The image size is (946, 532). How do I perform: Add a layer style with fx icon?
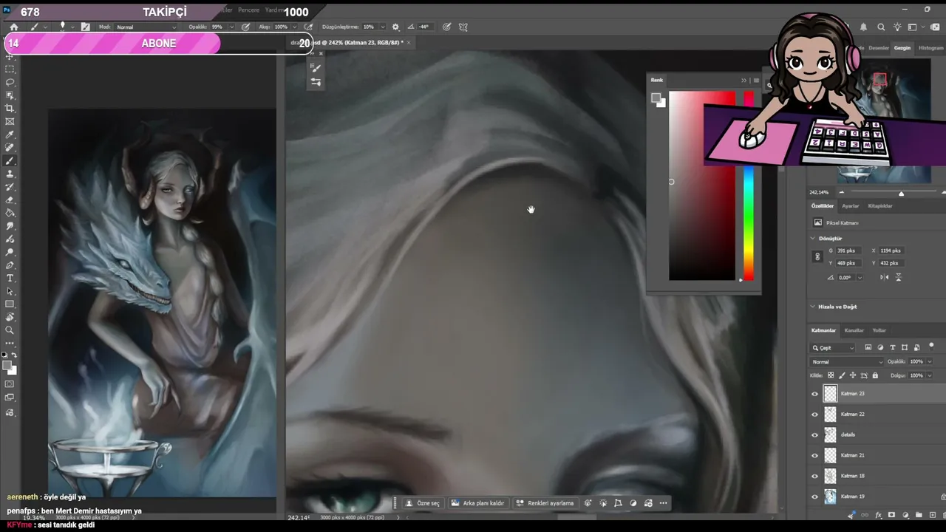(878, 515)
